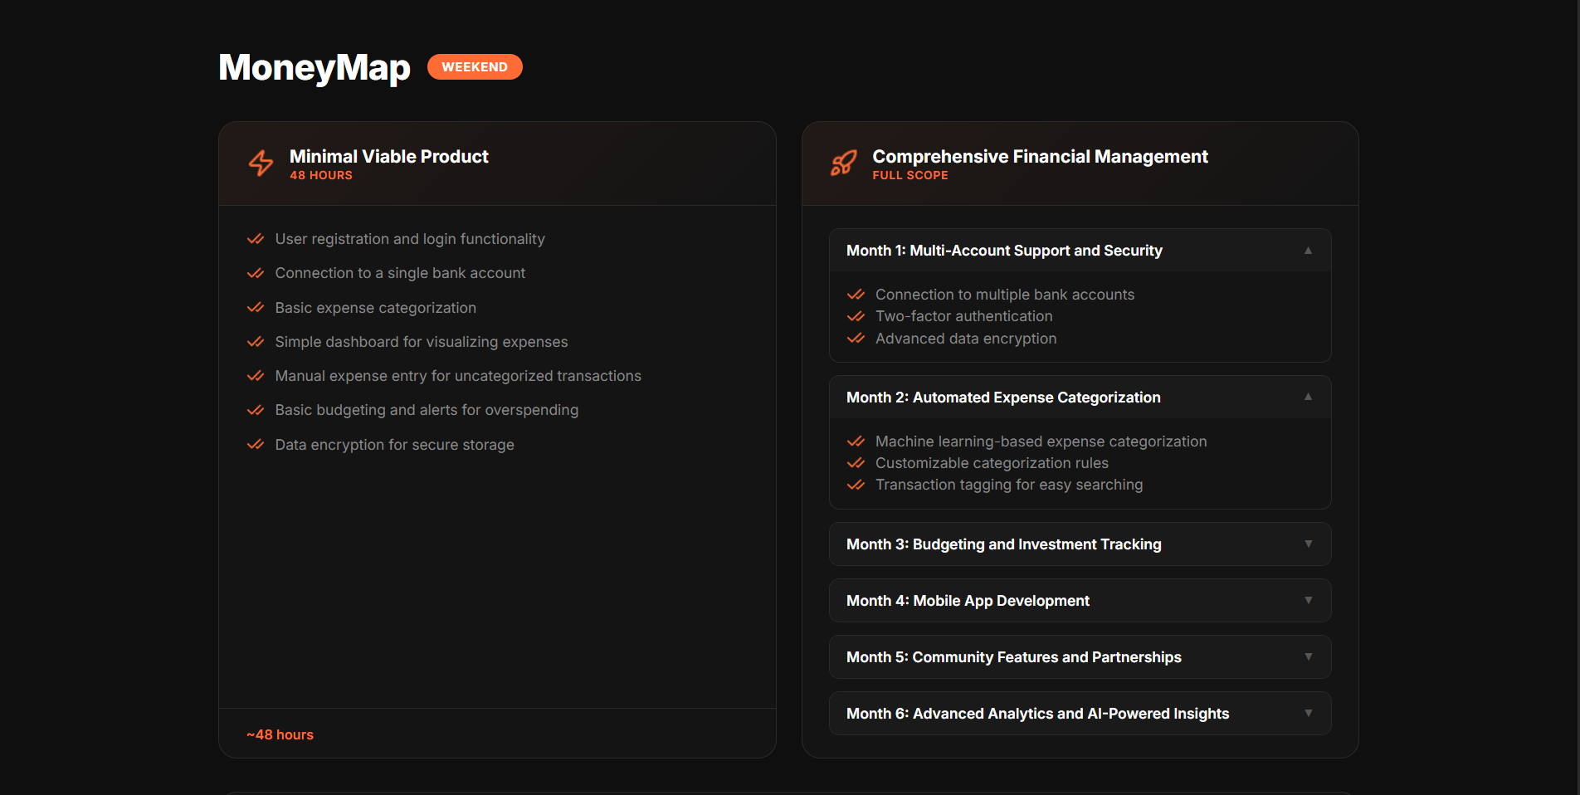The image size is (1580, 795).
Task: Click the checkmark icon next to Data encryption for secure storage
Action: coord(255,445)
